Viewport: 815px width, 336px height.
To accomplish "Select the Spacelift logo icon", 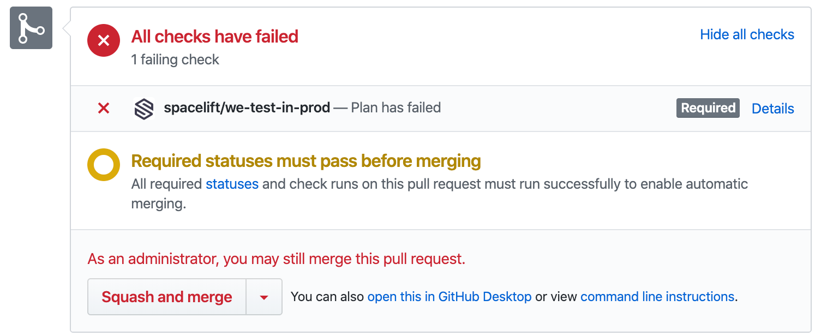I will point(143,108).
